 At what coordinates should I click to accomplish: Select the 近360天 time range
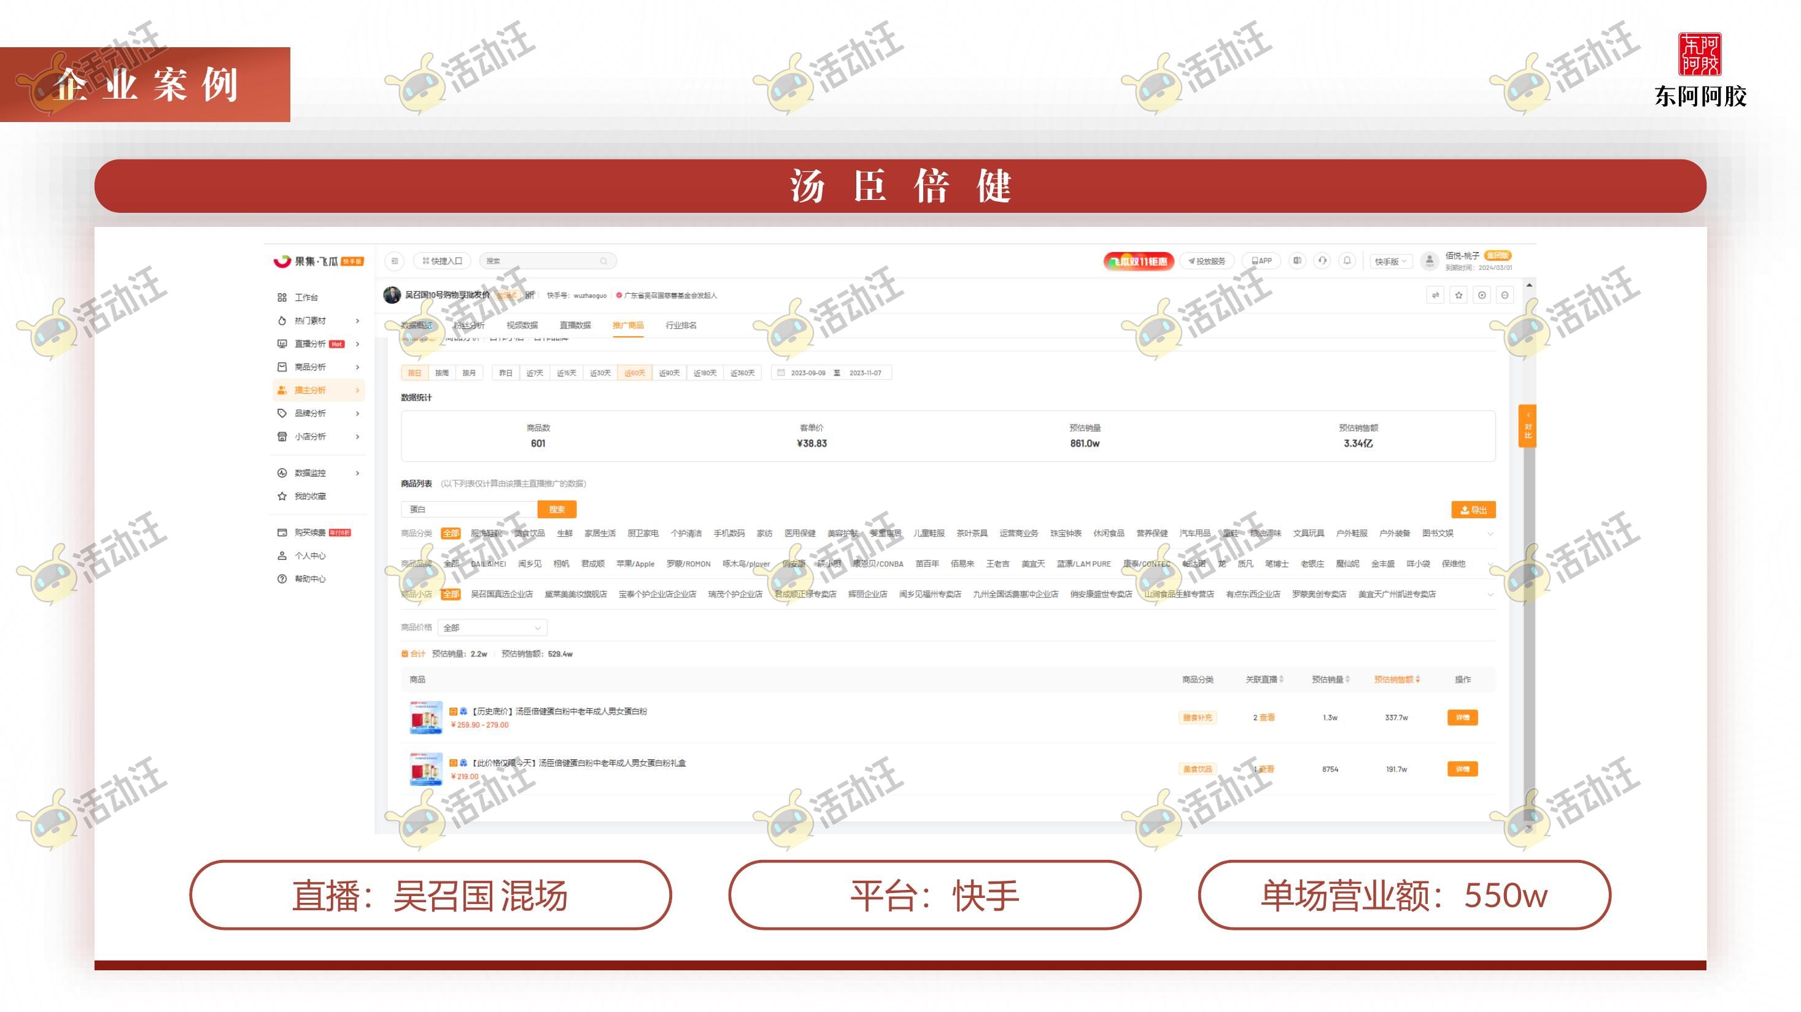[743, 373]
